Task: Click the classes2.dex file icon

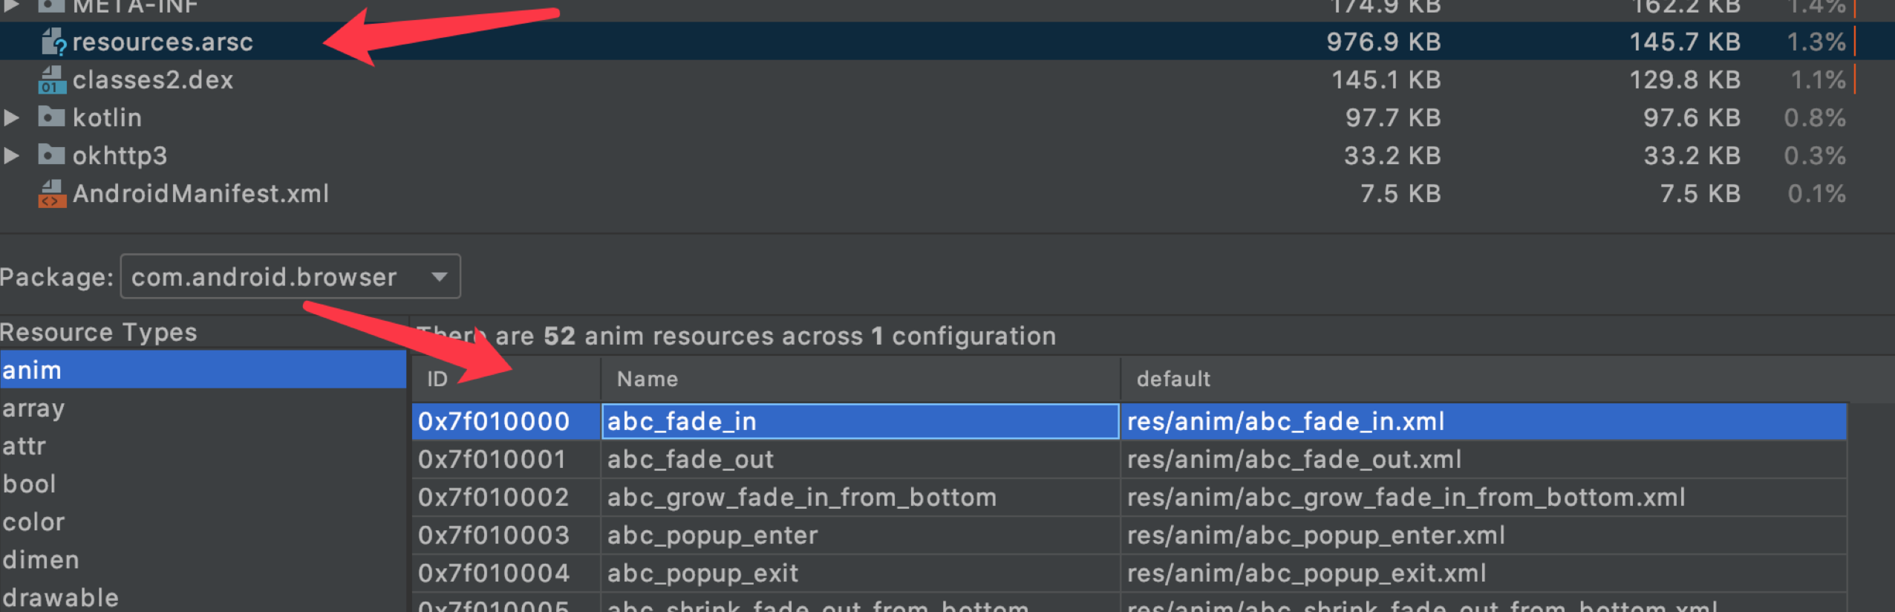Action: point(52,79)
